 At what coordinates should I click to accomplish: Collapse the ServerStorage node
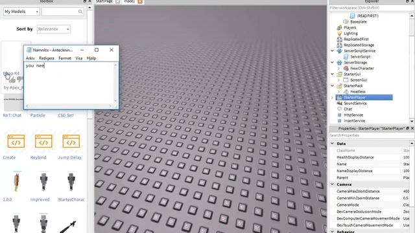(x=332, y=62)
